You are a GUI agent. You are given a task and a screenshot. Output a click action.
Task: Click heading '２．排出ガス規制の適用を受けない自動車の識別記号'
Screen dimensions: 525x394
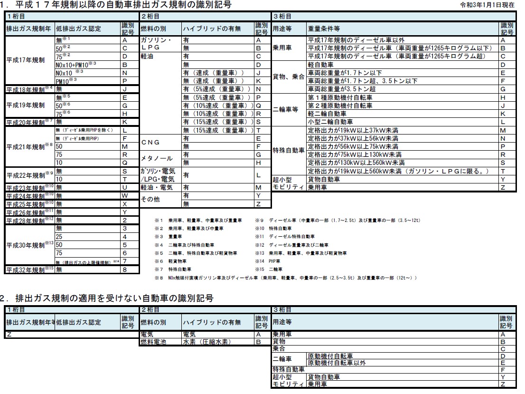pyautogui.click(x=106, y=298)
